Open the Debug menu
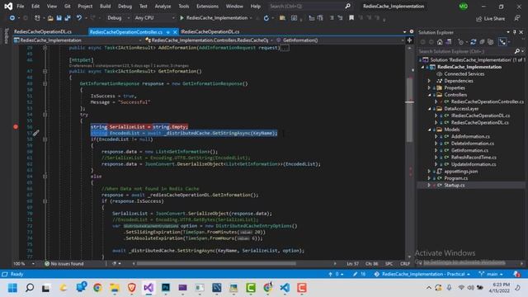 [x=125, y=6]
